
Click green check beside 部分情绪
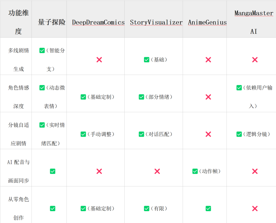click(x=141, y=97)
